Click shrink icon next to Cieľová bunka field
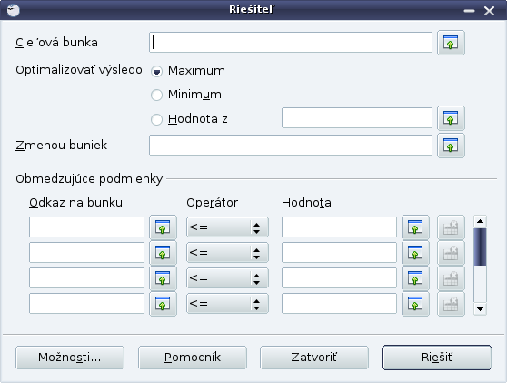507x383 pixels. pyautogui.click(x=451, y=43)
